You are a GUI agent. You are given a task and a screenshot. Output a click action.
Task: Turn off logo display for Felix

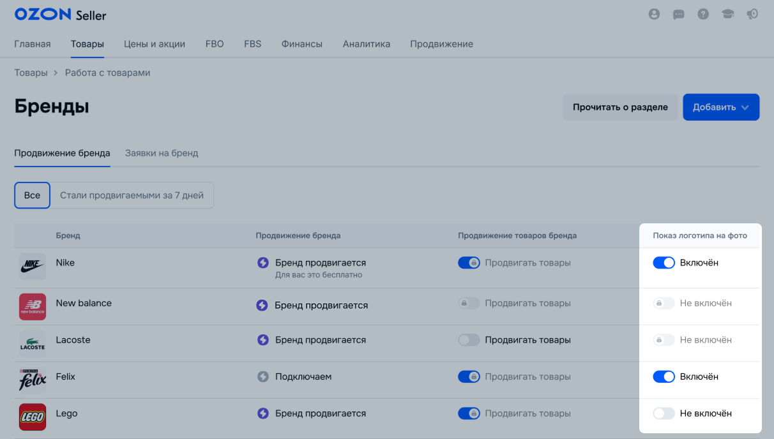click(664, 376)
